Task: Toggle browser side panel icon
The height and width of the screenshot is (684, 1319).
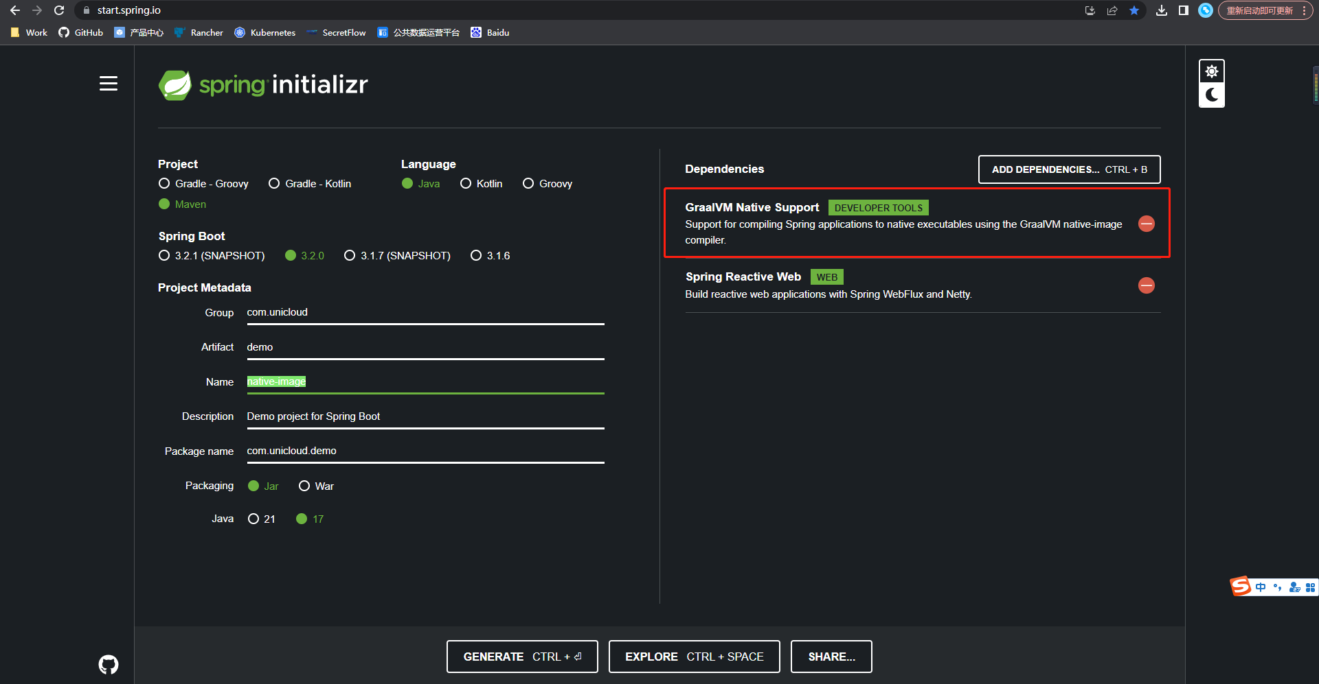Action: pyautogui.click(x=1184, y=10)
